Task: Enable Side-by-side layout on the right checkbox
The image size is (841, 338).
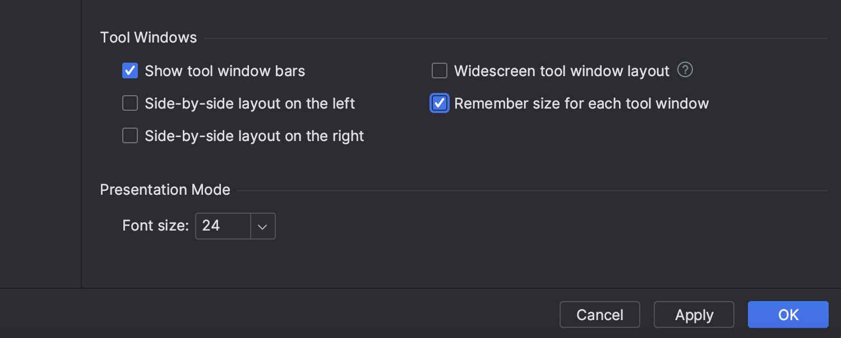Action: point(130,136)
